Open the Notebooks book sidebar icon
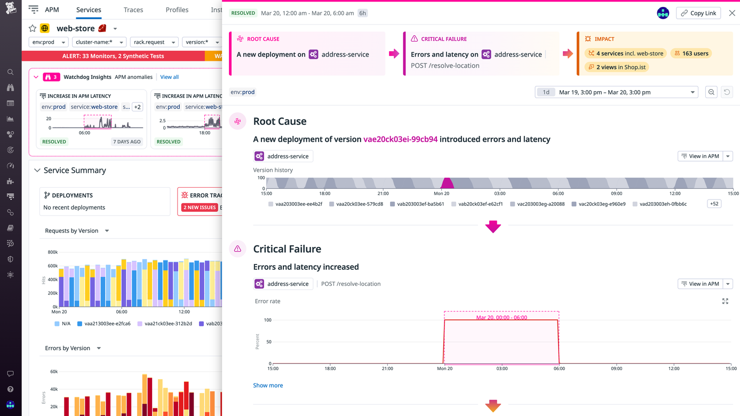The height and width of the screenshot is (416, 740). point(11,228)
